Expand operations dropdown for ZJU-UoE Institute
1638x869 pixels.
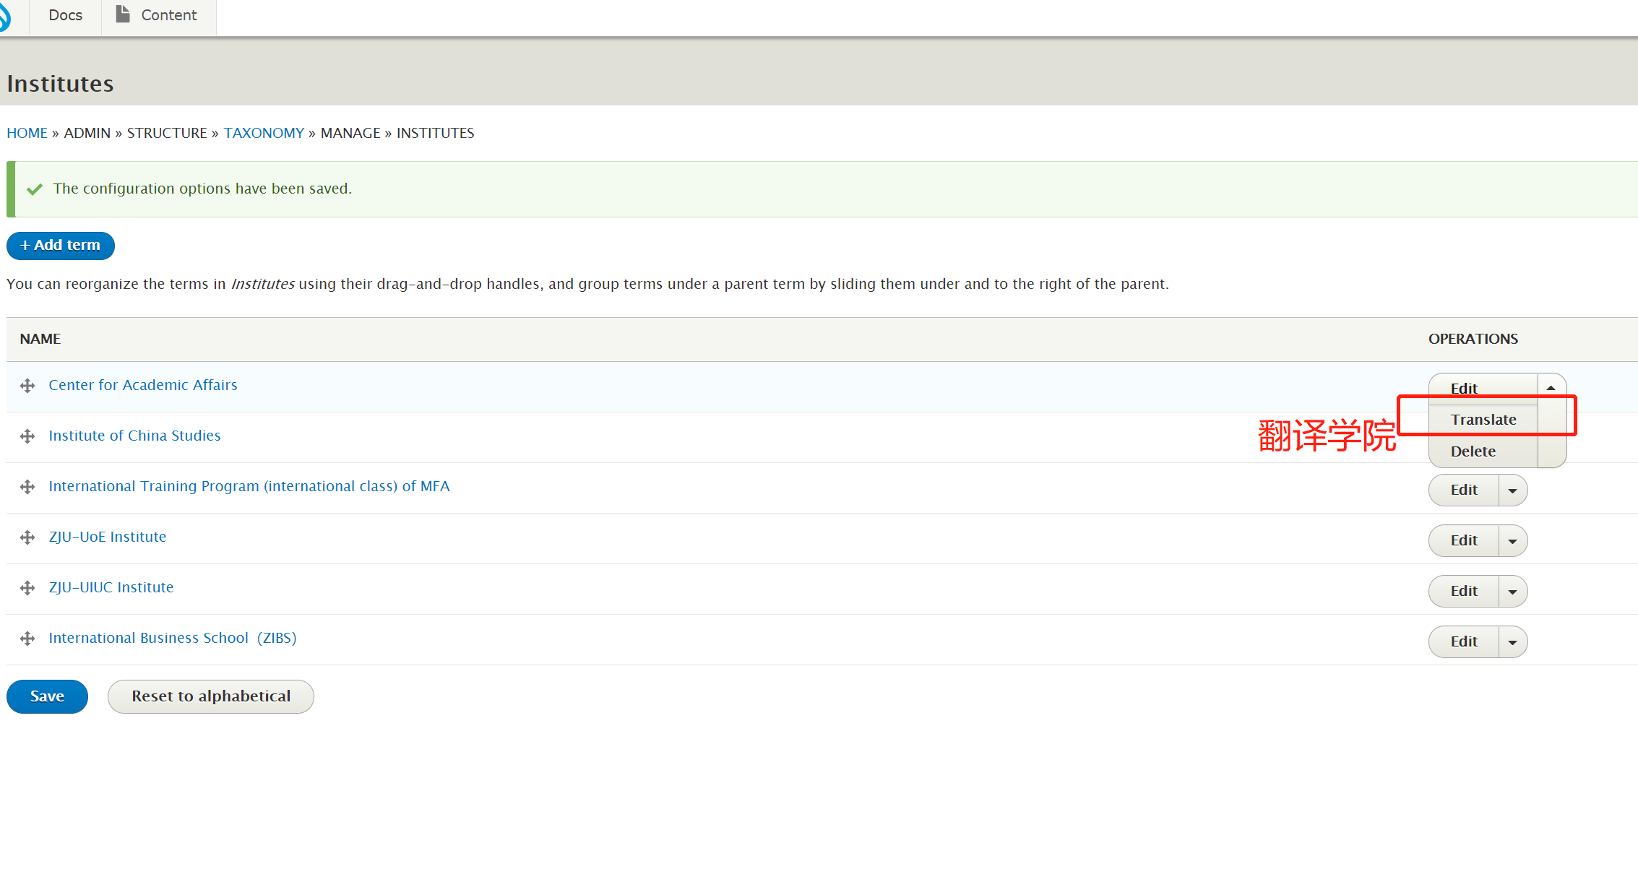click(x=1512, y=541)
